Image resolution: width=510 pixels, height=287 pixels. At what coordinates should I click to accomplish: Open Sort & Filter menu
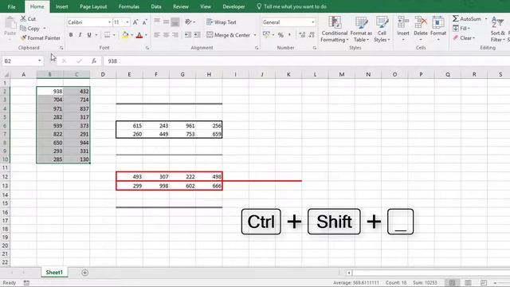click(497, 29)
